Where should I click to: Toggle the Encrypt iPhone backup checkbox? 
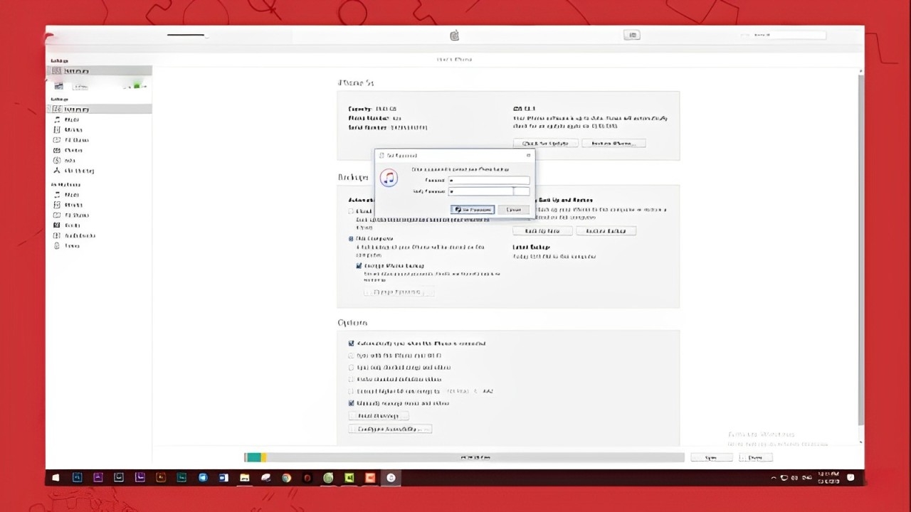[x=359, y=266]
